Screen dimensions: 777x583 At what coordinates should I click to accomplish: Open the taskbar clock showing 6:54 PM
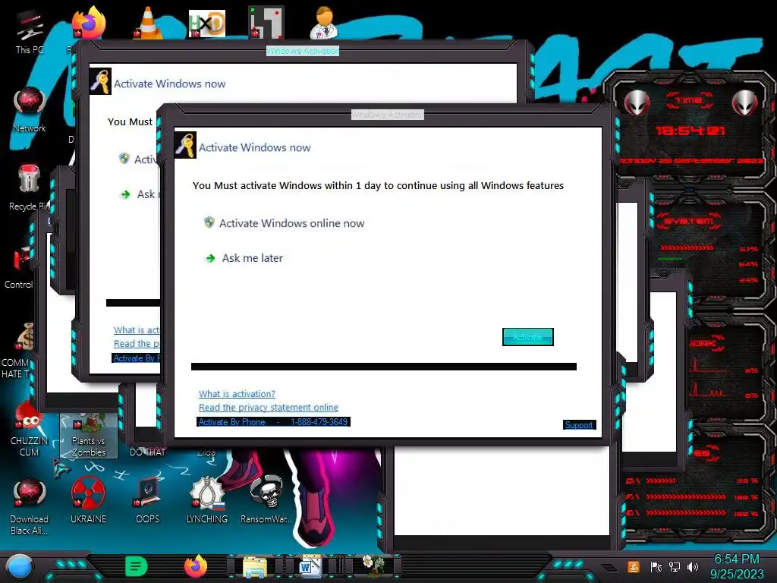(x=737, y=566)
